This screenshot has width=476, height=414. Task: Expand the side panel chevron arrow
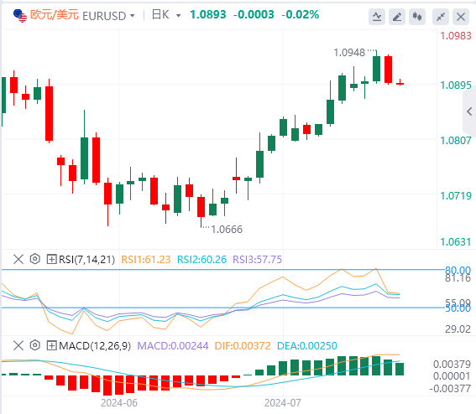point(469,111)
